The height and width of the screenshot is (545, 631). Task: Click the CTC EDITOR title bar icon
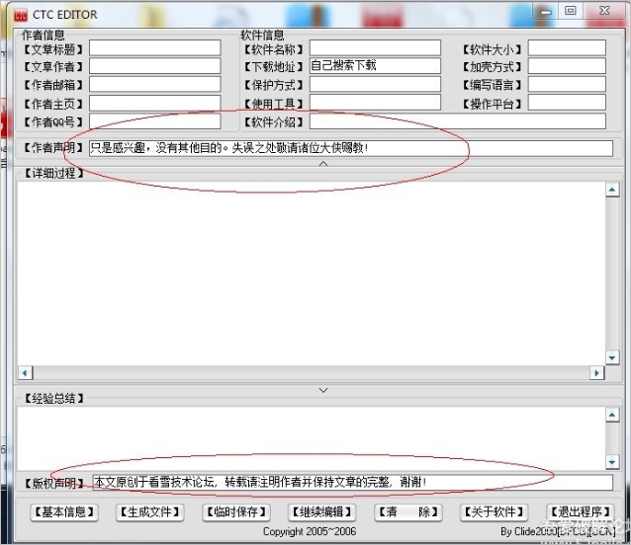(21, 15)
